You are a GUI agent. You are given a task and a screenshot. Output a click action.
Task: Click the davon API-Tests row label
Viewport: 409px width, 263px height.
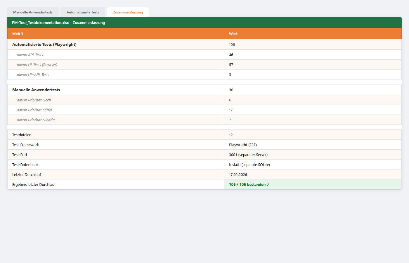pos(30,55)
